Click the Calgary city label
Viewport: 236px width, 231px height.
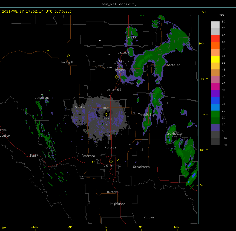[109, 165]
